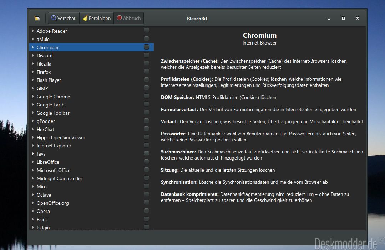Tick the Paint checkbox
Screen dimensions: 385x250
coord(147,219)
